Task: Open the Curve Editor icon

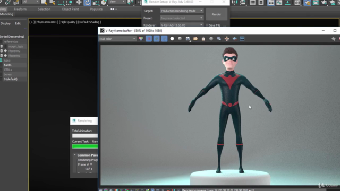Action: click(x=279, y=2)
